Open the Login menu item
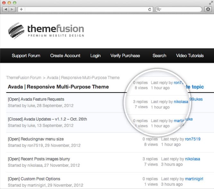 (95, 56)
